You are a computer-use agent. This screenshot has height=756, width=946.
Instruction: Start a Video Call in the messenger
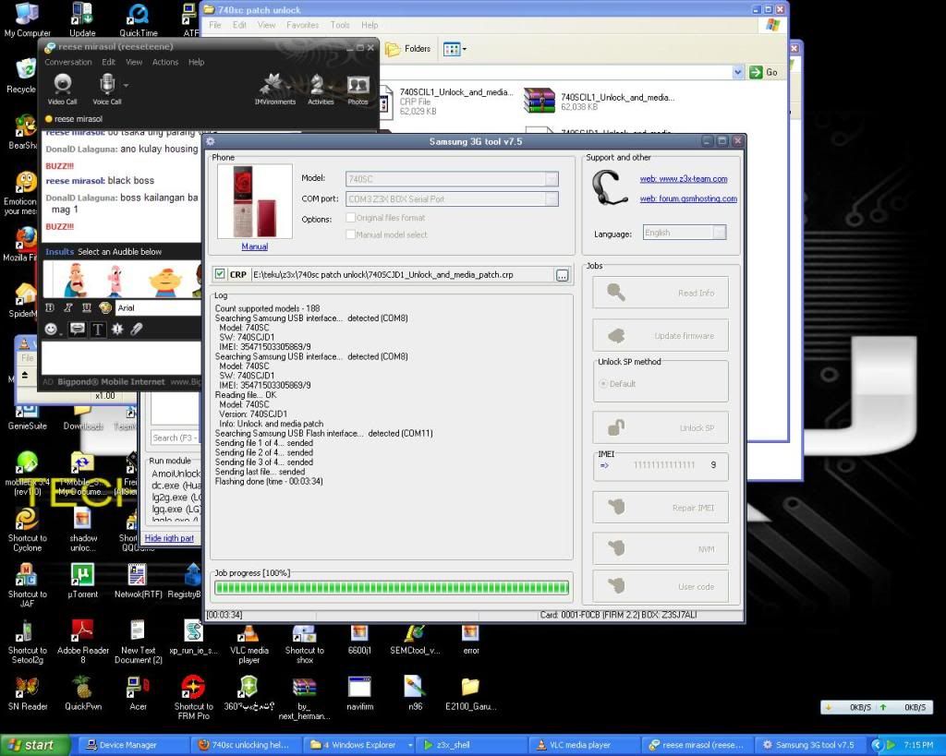[x=62, y=88]
